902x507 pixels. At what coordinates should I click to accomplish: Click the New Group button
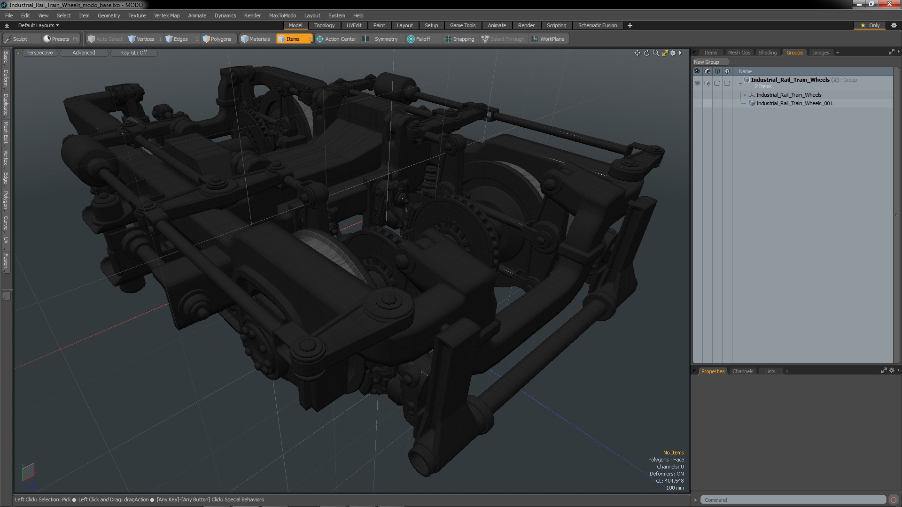coord(710,62)
